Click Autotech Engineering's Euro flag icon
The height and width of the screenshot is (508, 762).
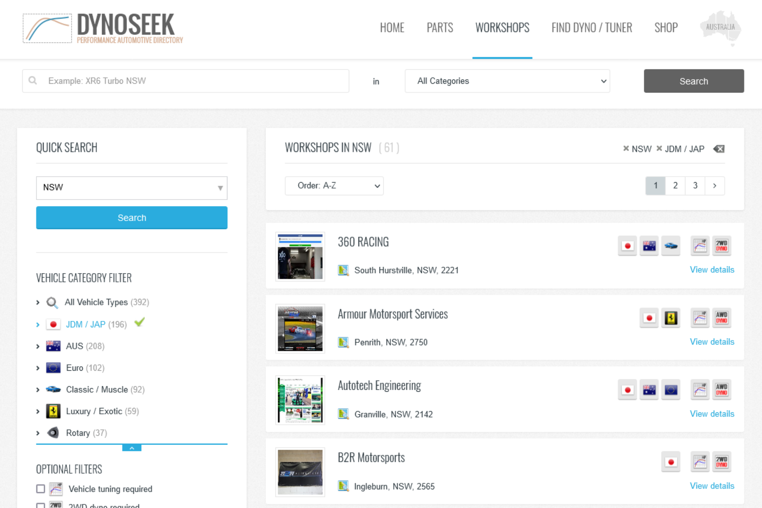(x=671, y=390)
